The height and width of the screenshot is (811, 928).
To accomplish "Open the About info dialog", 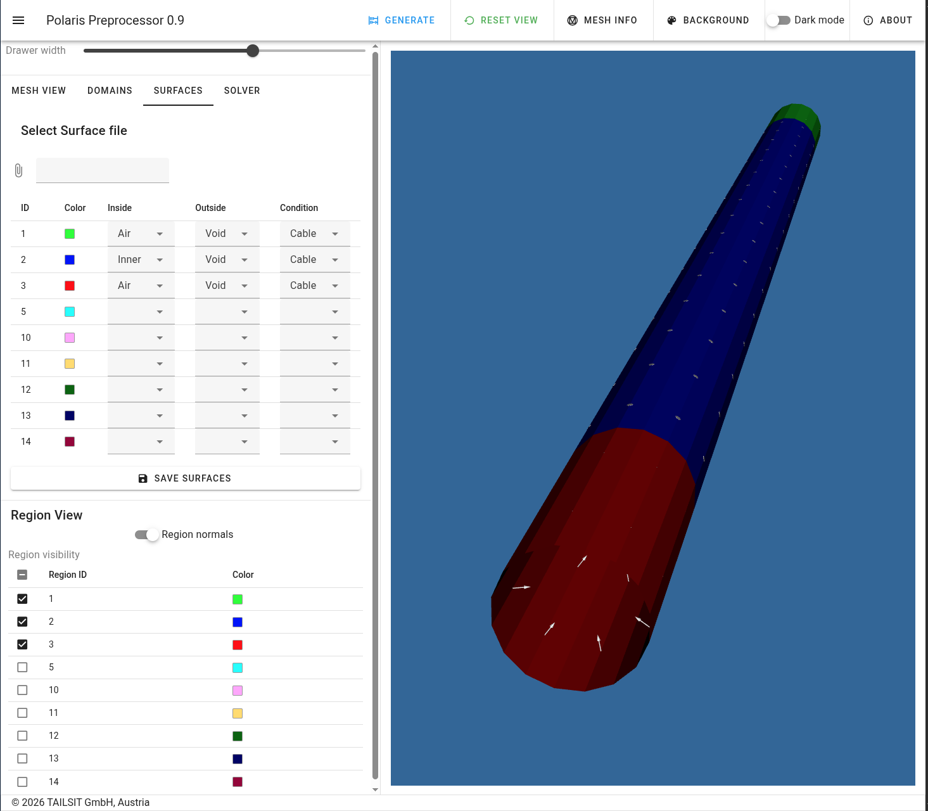I will click(x=887, y=20).
